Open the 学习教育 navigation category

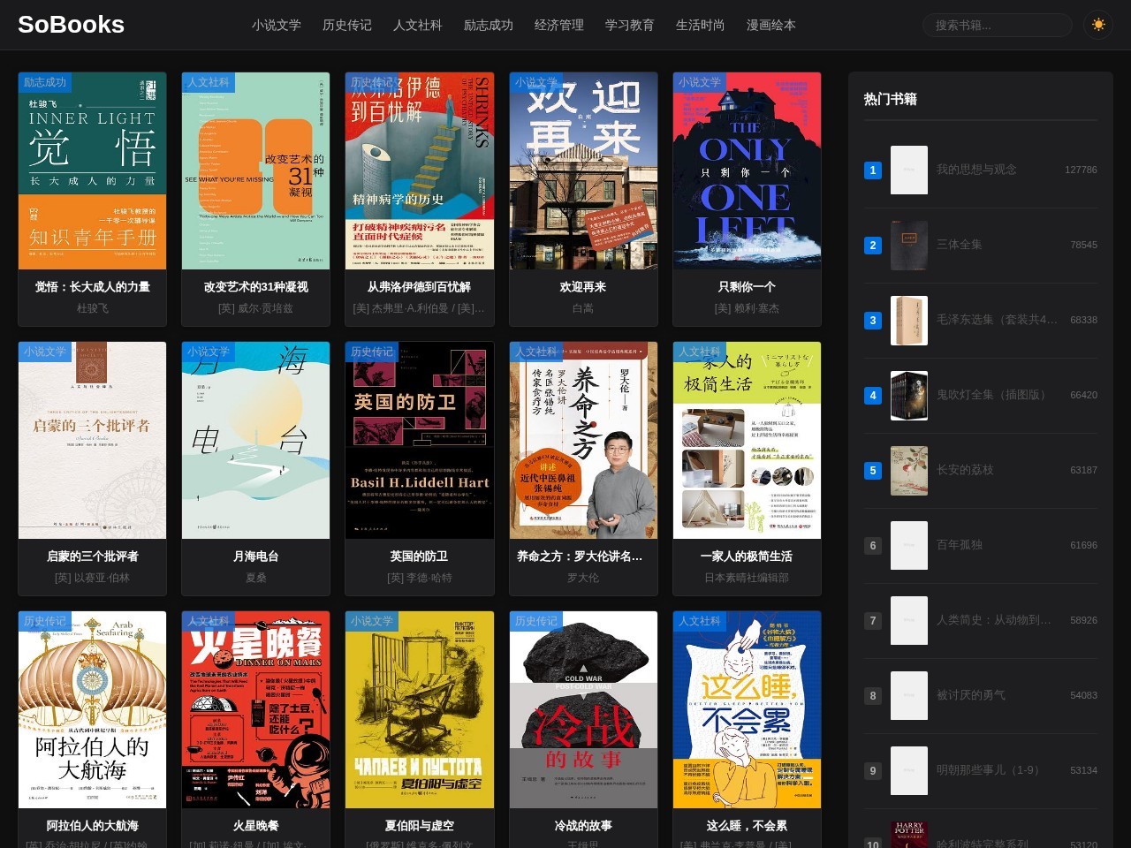(x=630, y=25)
